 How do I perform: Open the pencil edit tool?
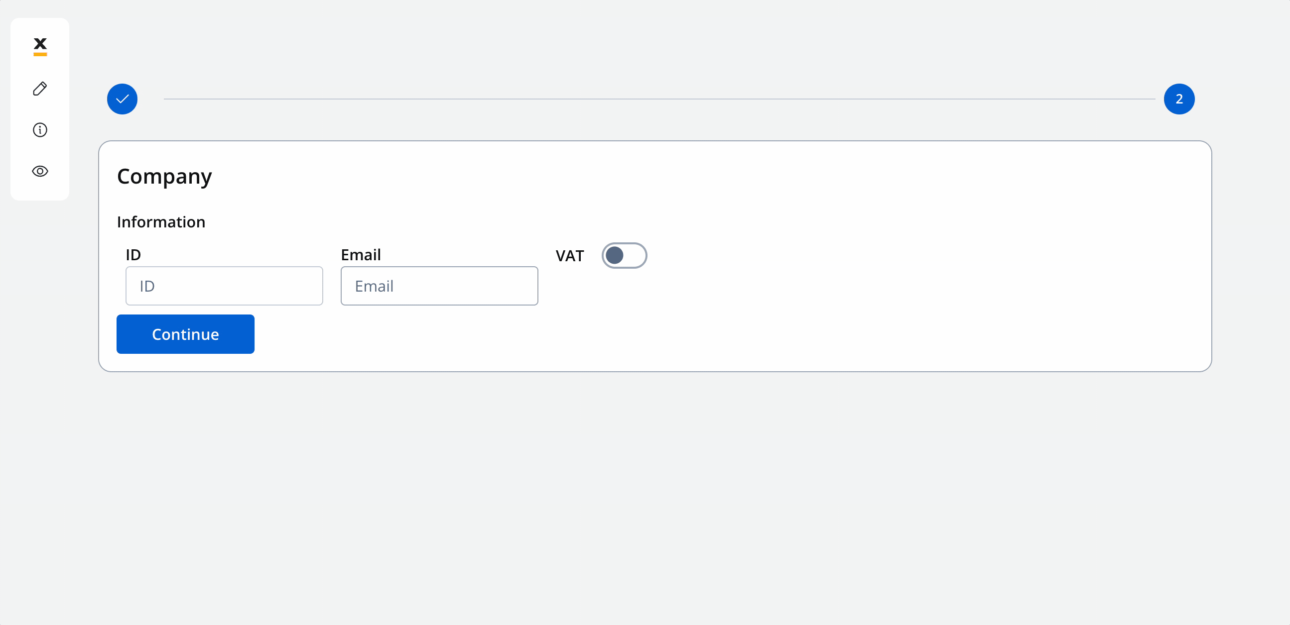[40, 89]
